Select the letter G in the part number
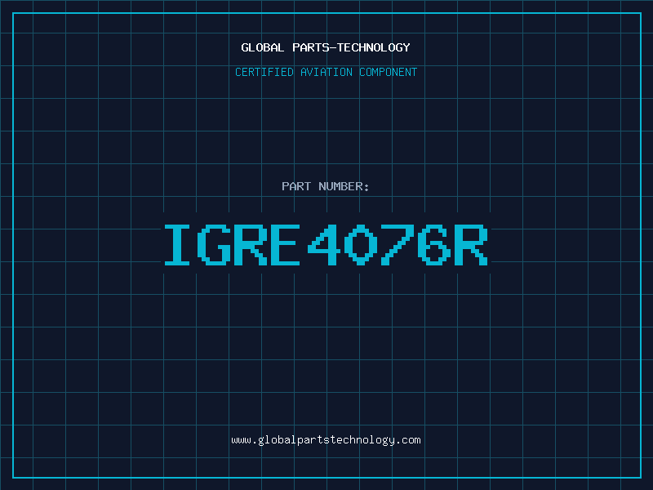 pos(215,244)
